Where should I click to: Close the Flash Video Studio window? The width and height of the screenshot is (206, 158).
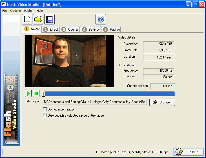201,4
